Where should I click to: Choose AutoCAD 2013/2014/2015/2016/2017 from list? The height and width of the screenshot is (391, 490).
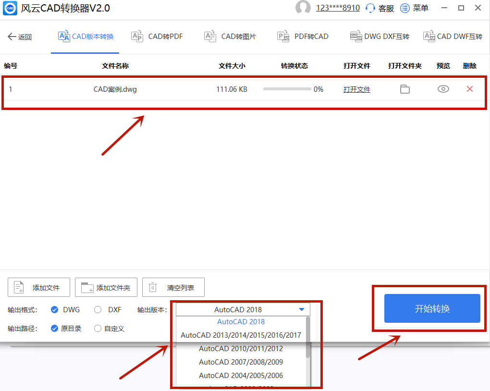(241, 335)
